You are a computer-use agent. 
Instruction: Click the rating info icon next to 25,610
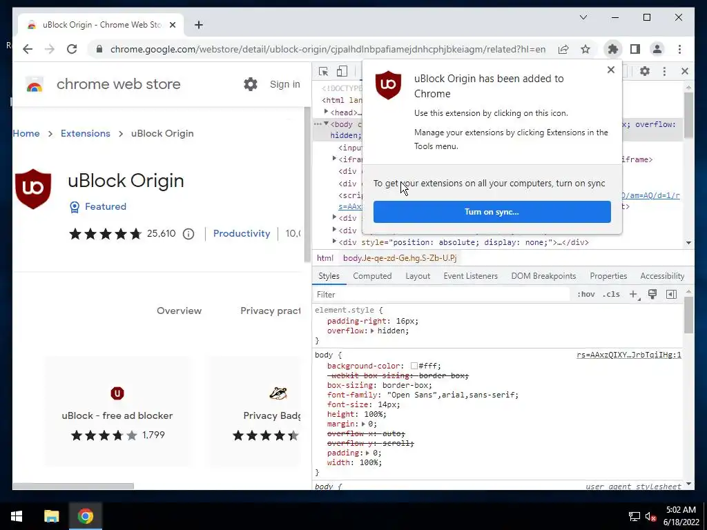point(188,234)
